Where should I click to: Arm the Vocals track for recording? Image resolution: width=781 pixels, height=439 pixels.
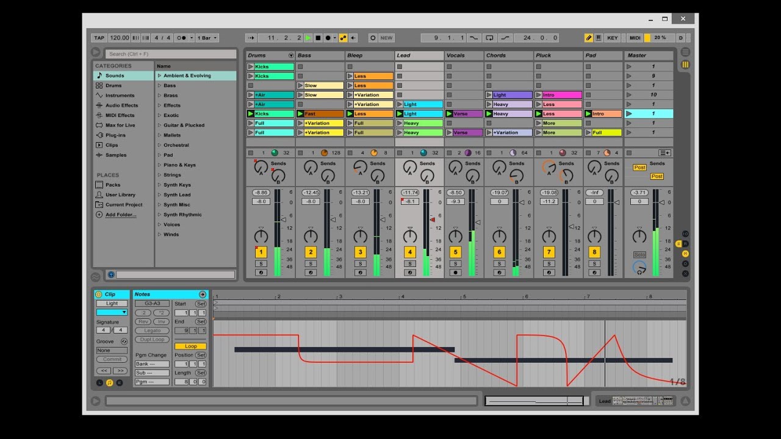click(455, 273)
